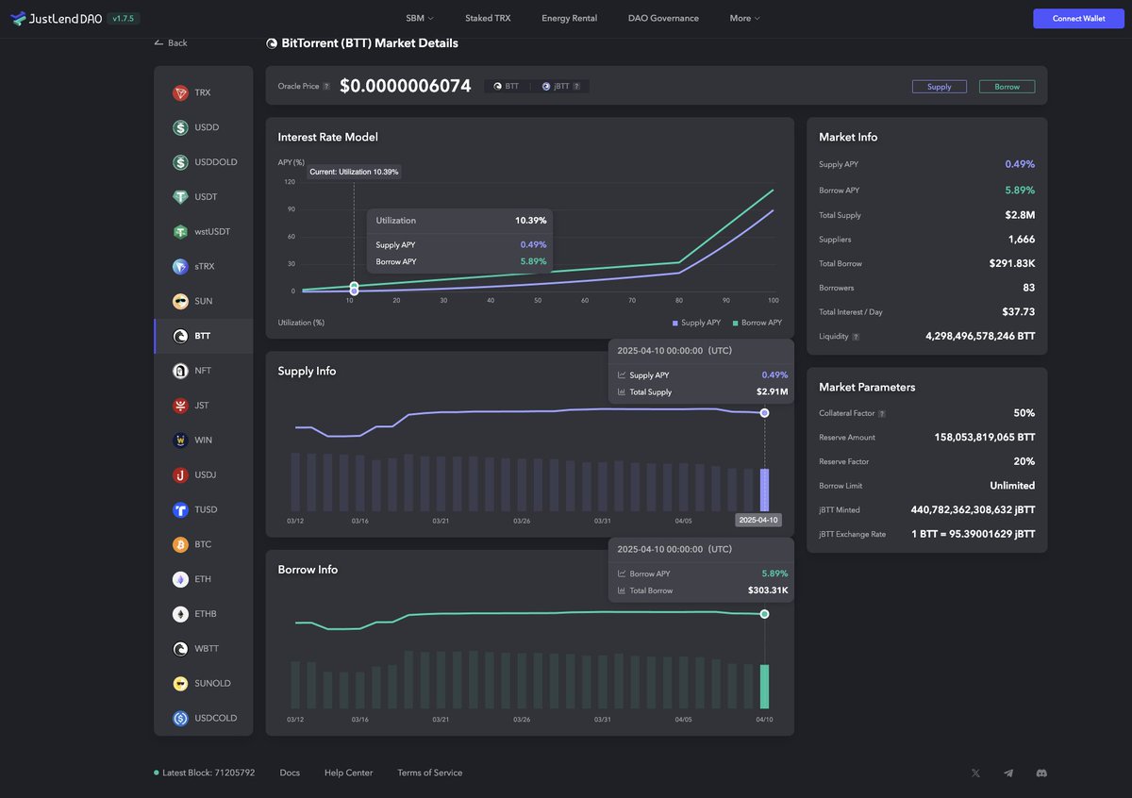Open the Docs link in footer

[290, 773]
